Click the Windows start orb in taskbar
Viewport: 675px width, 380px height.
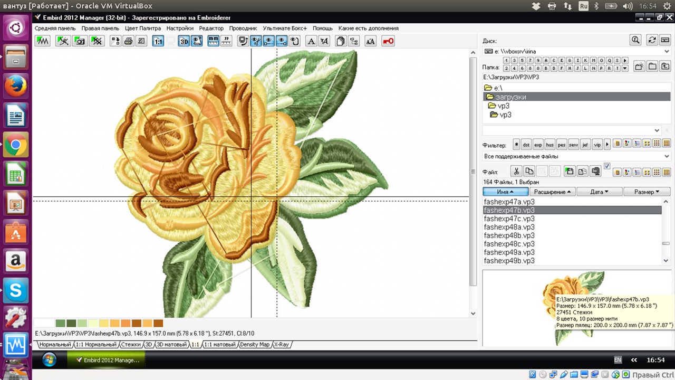(x=49, y=360)
